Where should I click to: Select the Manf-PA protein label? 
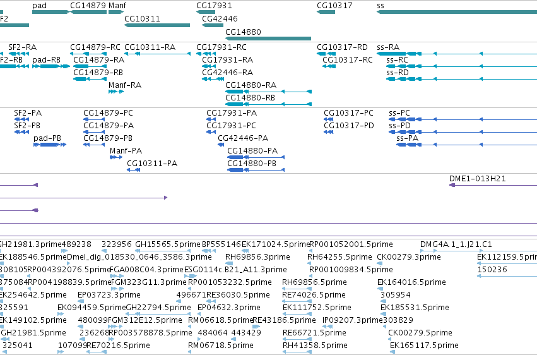click(x=126, y=151)
